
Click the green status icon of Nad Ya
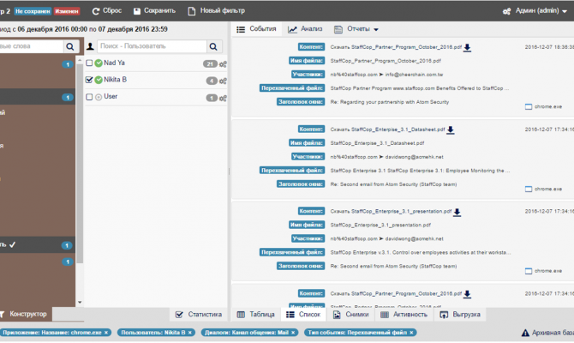coord(99,63)
